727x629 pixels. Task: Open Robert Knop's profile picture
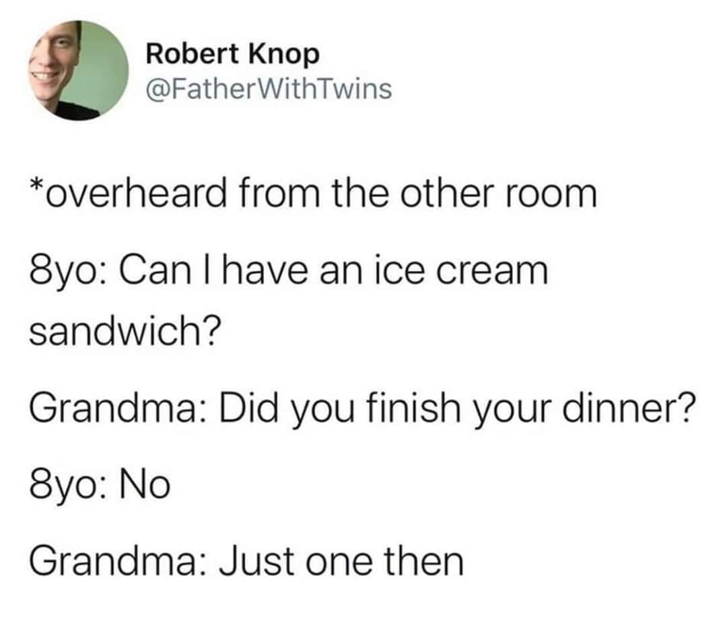click(x=78, y=71)
